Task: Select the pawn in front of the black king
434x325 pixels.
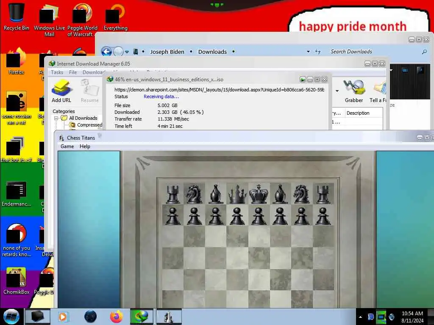Action: 259,216
